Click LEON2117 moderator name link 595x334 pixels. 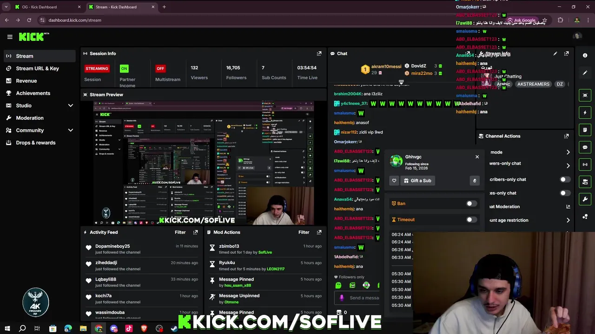coord(276,269)
